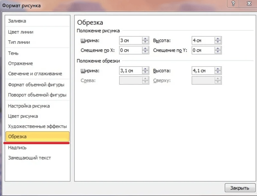This screenshot has height=196, width=257.
Task: Click the crop Высота field showing 4,1 см
Action: [x=203, y=71]
